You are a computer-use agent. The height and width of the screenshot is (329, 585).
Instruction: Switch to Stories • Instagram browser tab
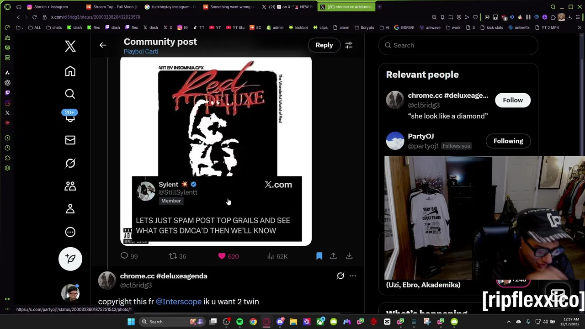[x=51, y=7]
